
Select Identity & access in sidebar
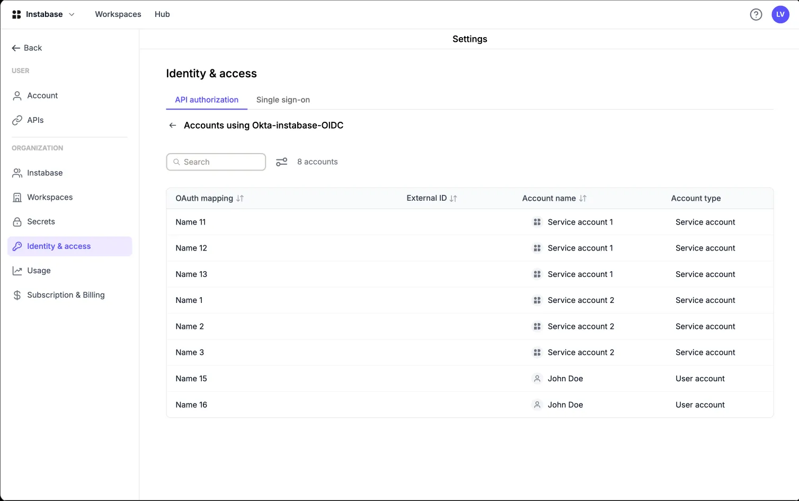pos(69,246)
